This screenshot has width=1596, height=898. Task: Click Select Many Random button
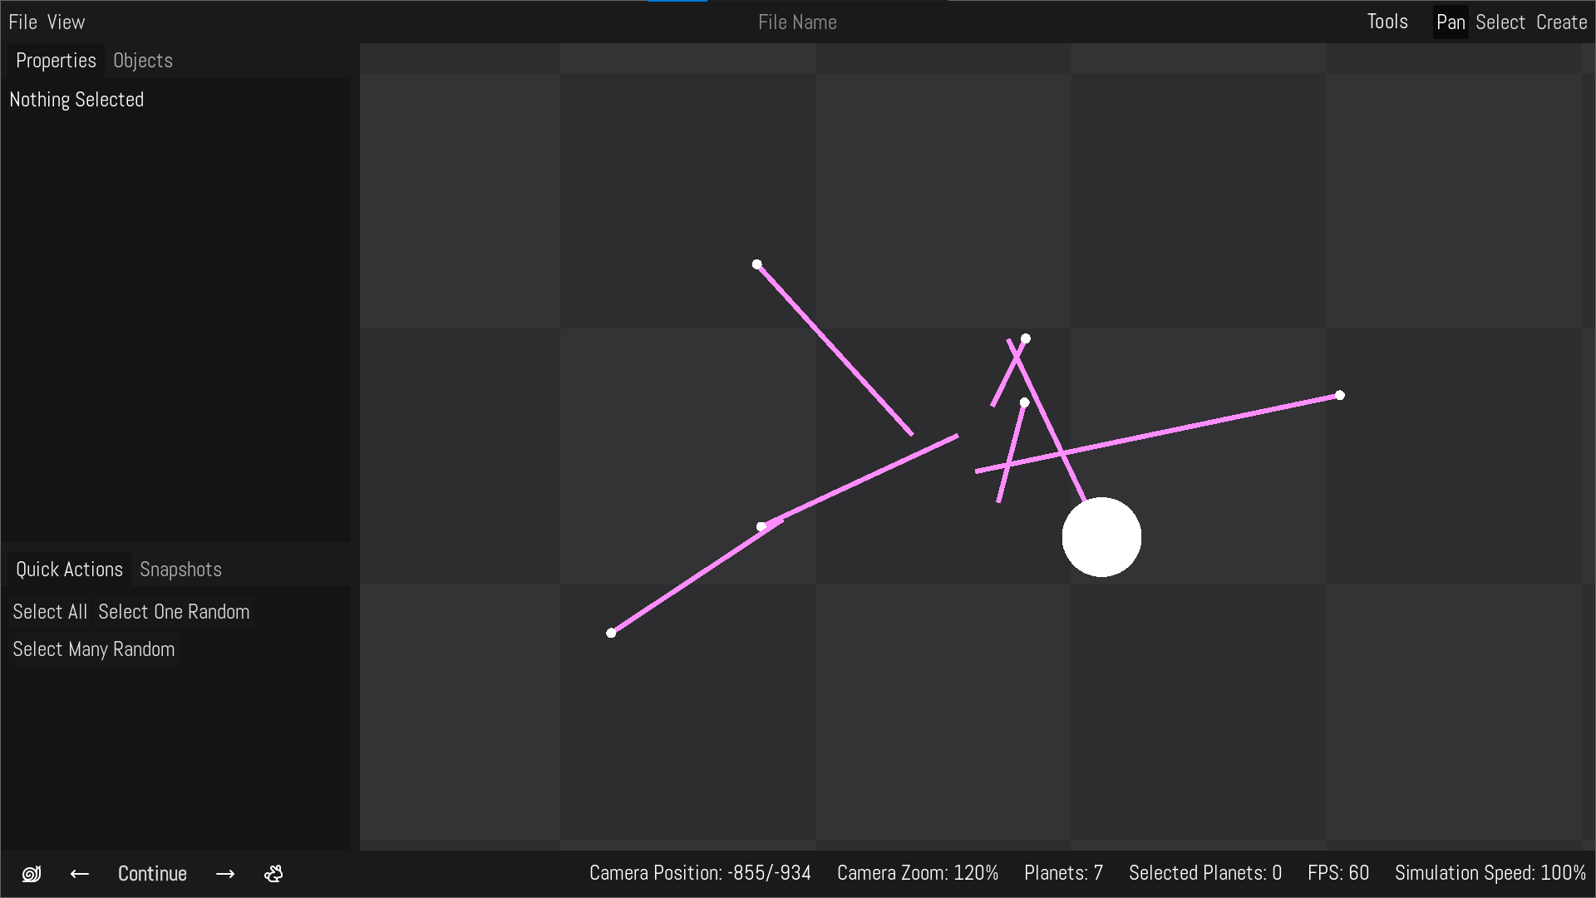94,649
